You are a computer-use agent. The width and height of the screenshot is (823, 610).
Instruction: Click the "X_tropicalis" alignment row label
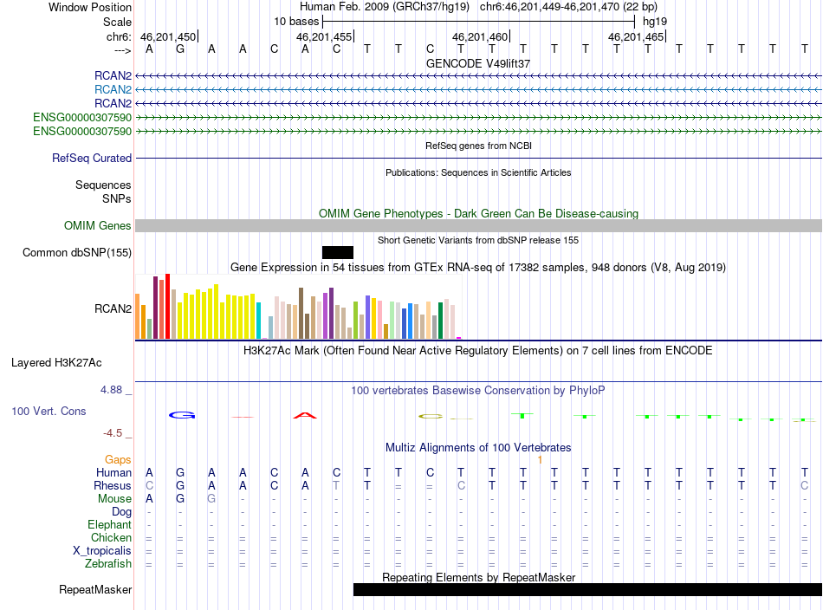[102, 551]
